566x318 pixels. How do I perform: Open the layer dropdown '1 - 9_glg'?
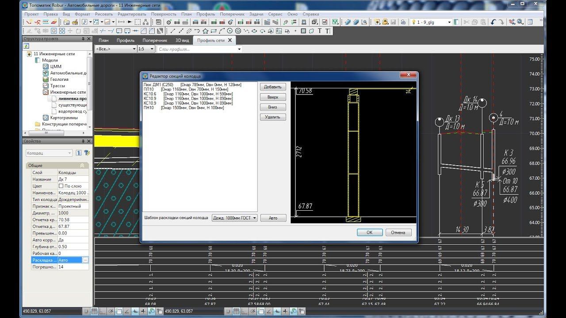coord(449,22)
